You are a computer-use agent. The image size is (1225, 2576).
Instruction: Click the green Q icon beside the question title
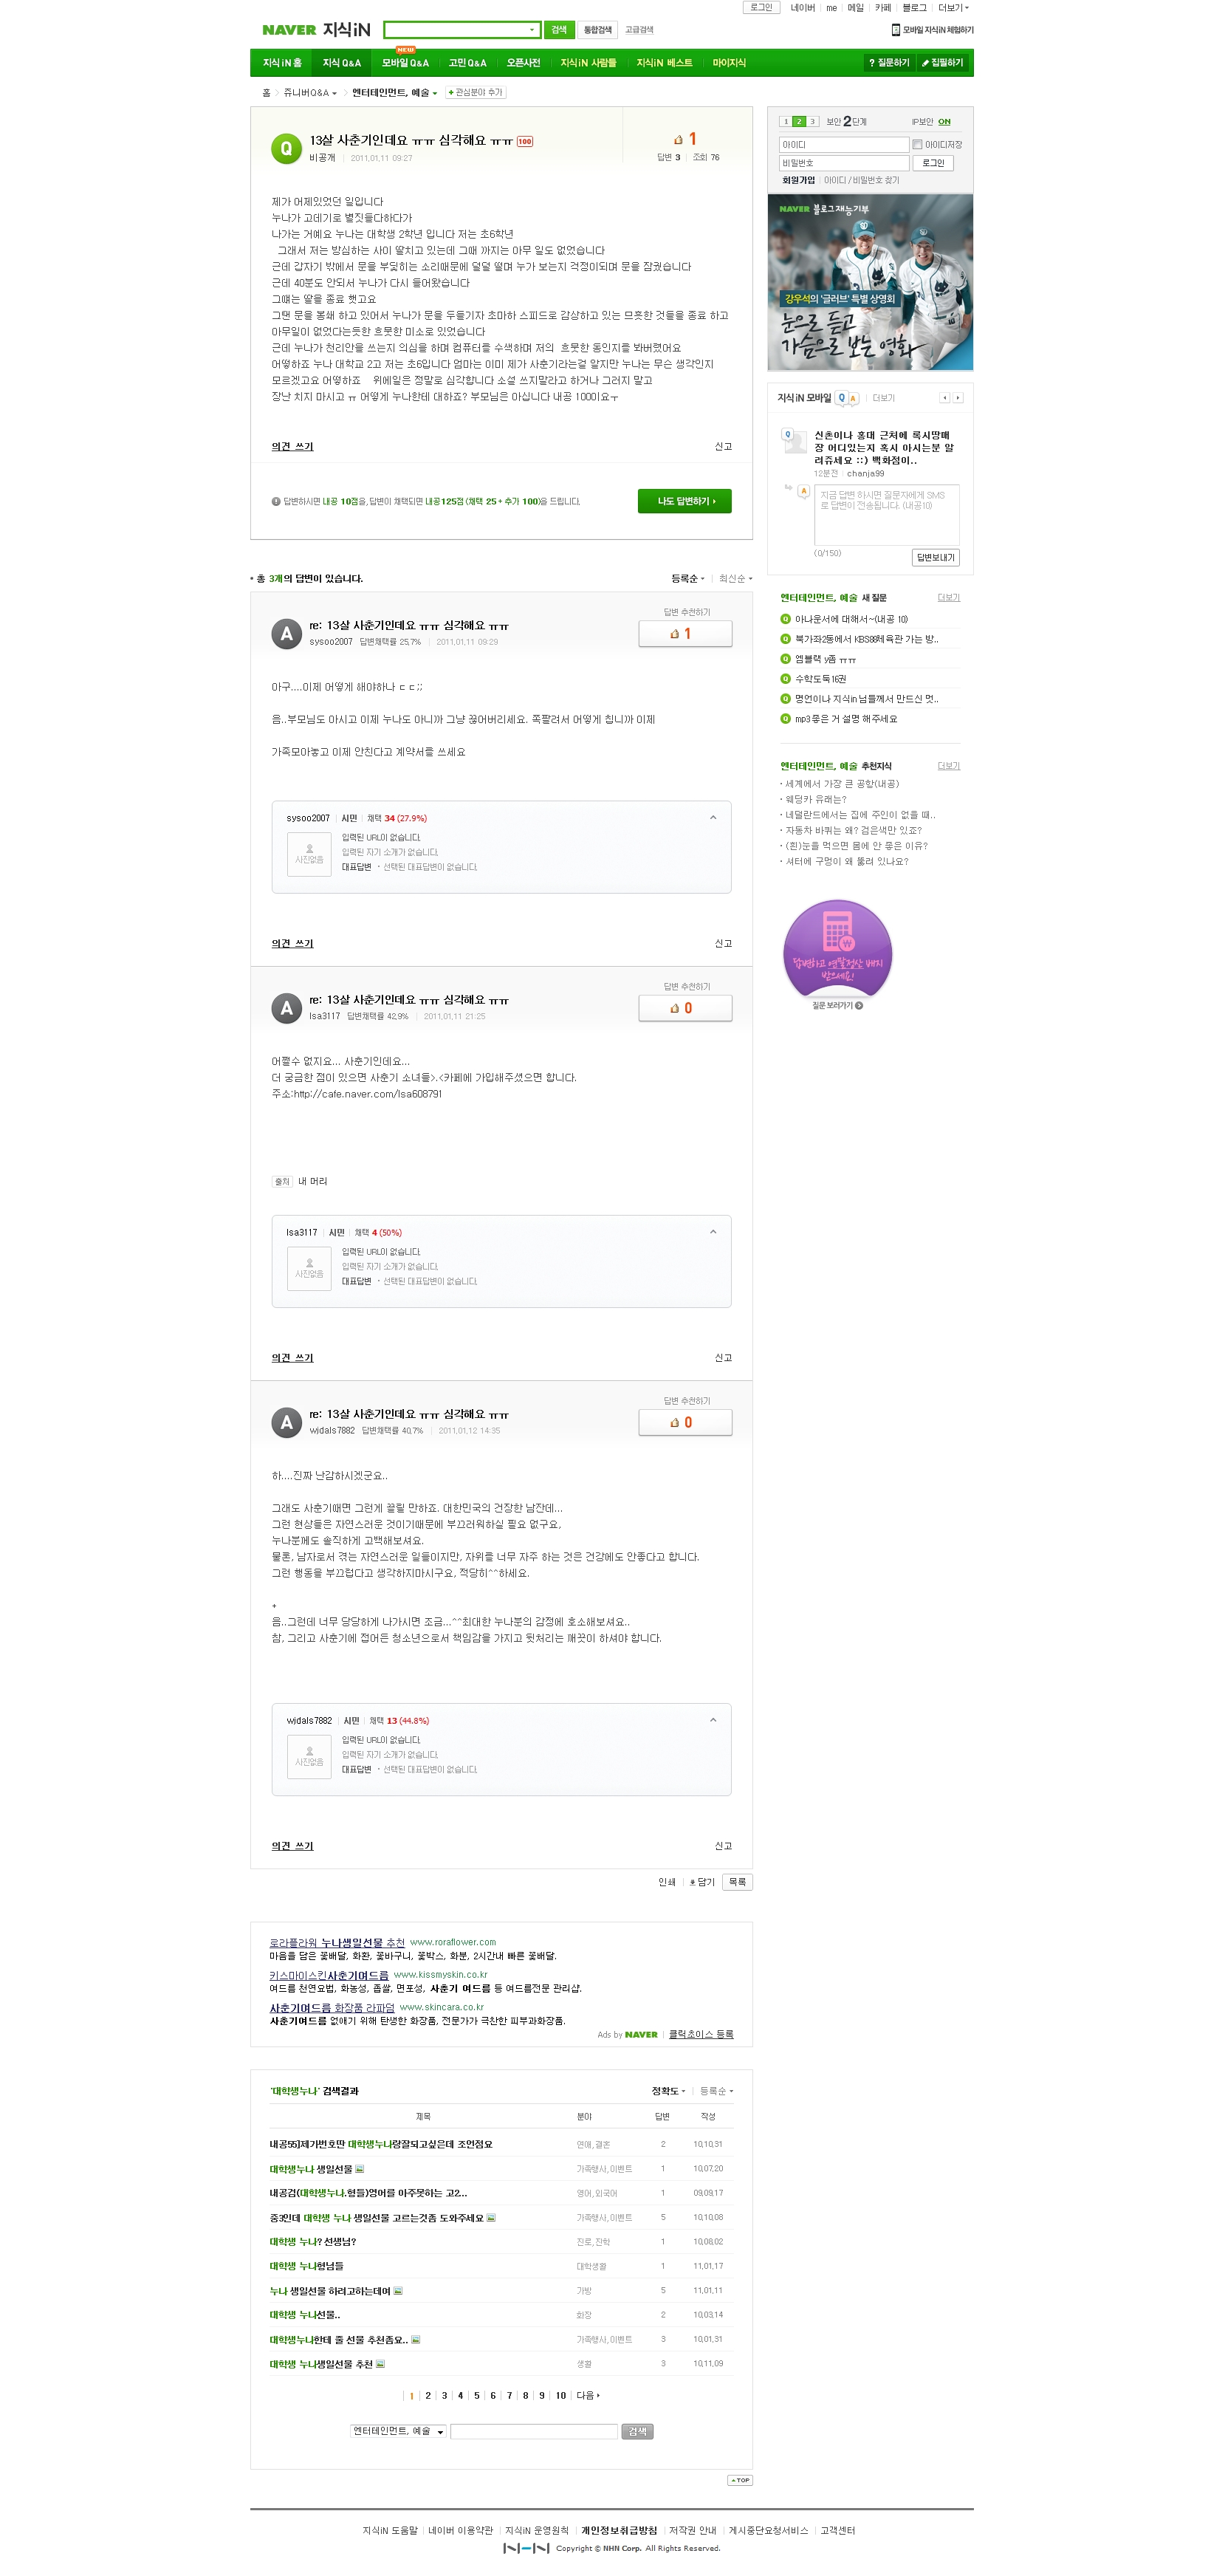click(x=286, y=148)
